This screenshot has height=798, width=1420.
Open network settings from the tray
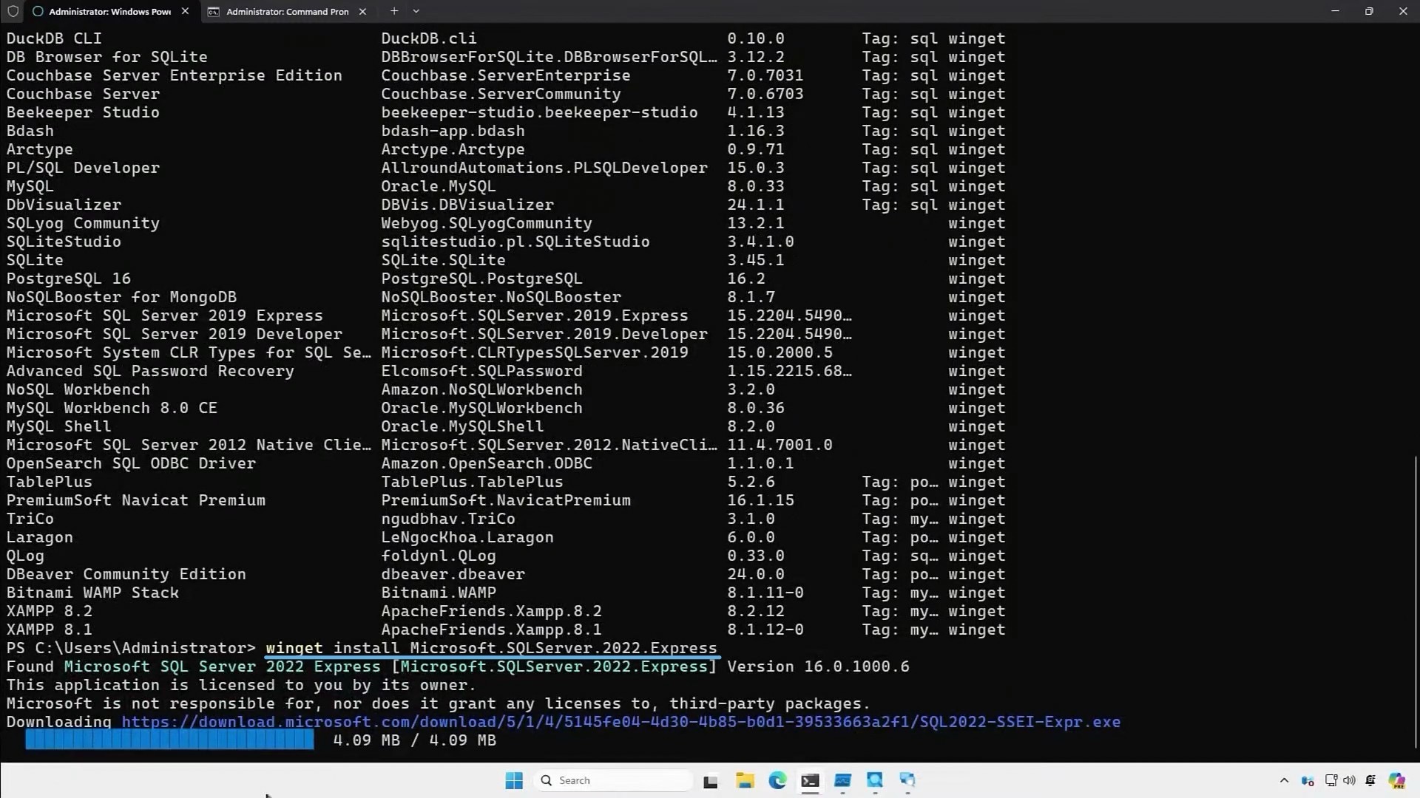tap(1331, 780)
